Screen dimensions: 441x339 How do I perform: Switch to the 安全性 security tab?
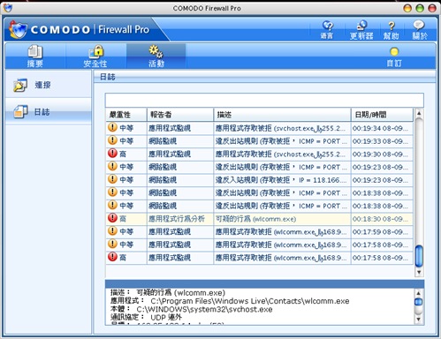95,56
